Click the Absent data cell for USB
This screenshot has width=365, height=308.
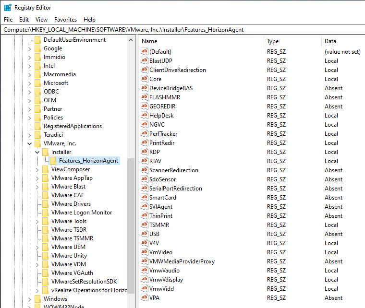coord(333,234)
